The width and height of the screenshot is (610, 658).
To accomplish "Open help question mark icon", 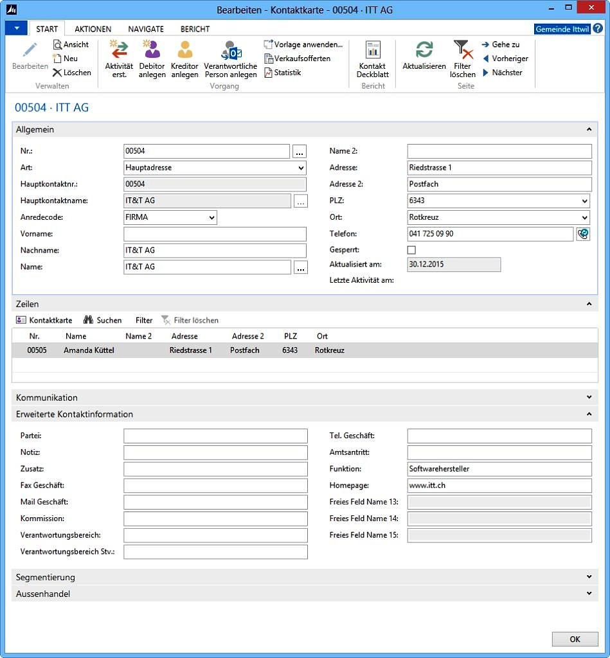I will point(598,29).
